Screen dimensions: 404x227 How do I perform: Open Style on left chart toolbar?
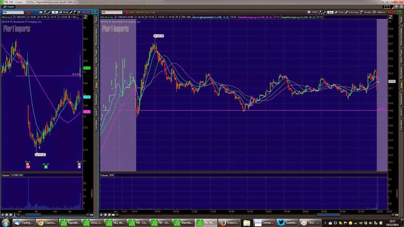point(64,12)
